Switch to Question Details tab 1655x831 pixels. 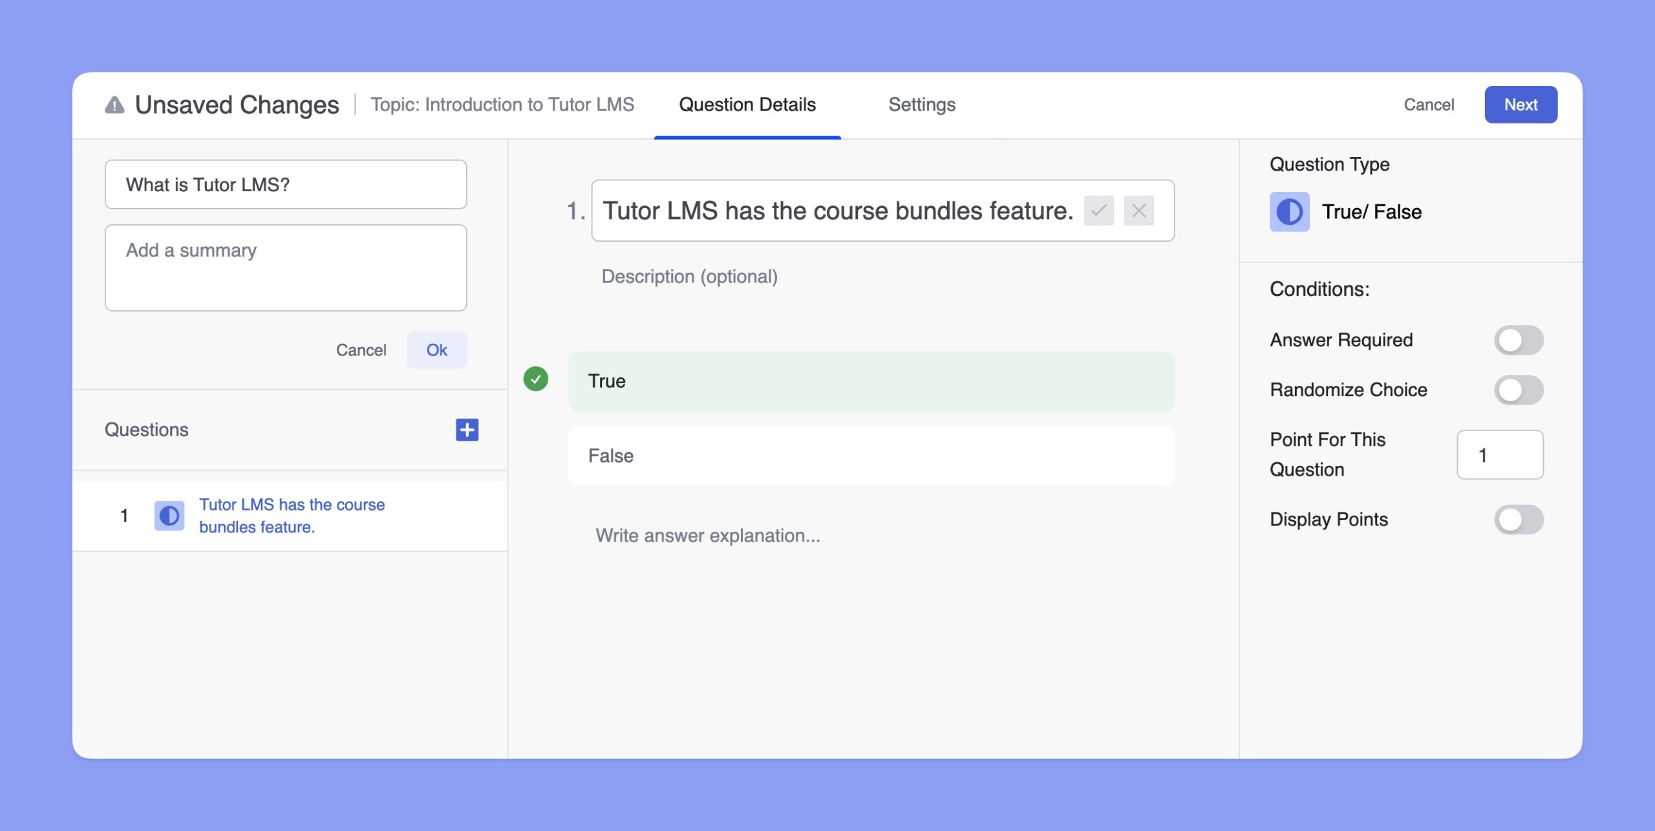pyautogui.click(x=747, y=105)
